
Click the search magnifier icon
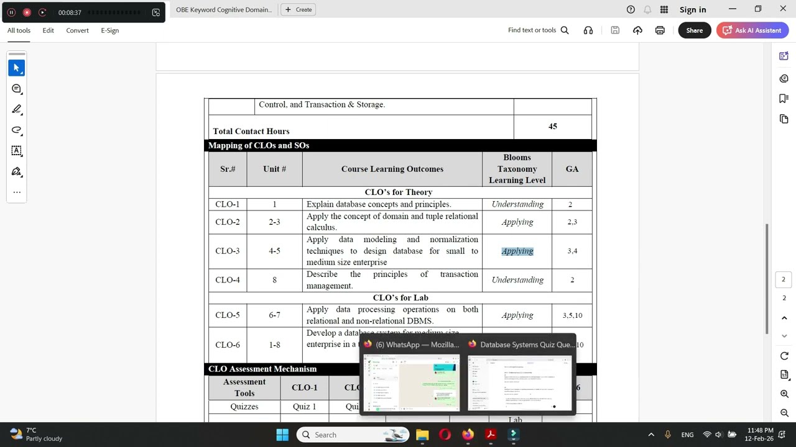[565, 30]
